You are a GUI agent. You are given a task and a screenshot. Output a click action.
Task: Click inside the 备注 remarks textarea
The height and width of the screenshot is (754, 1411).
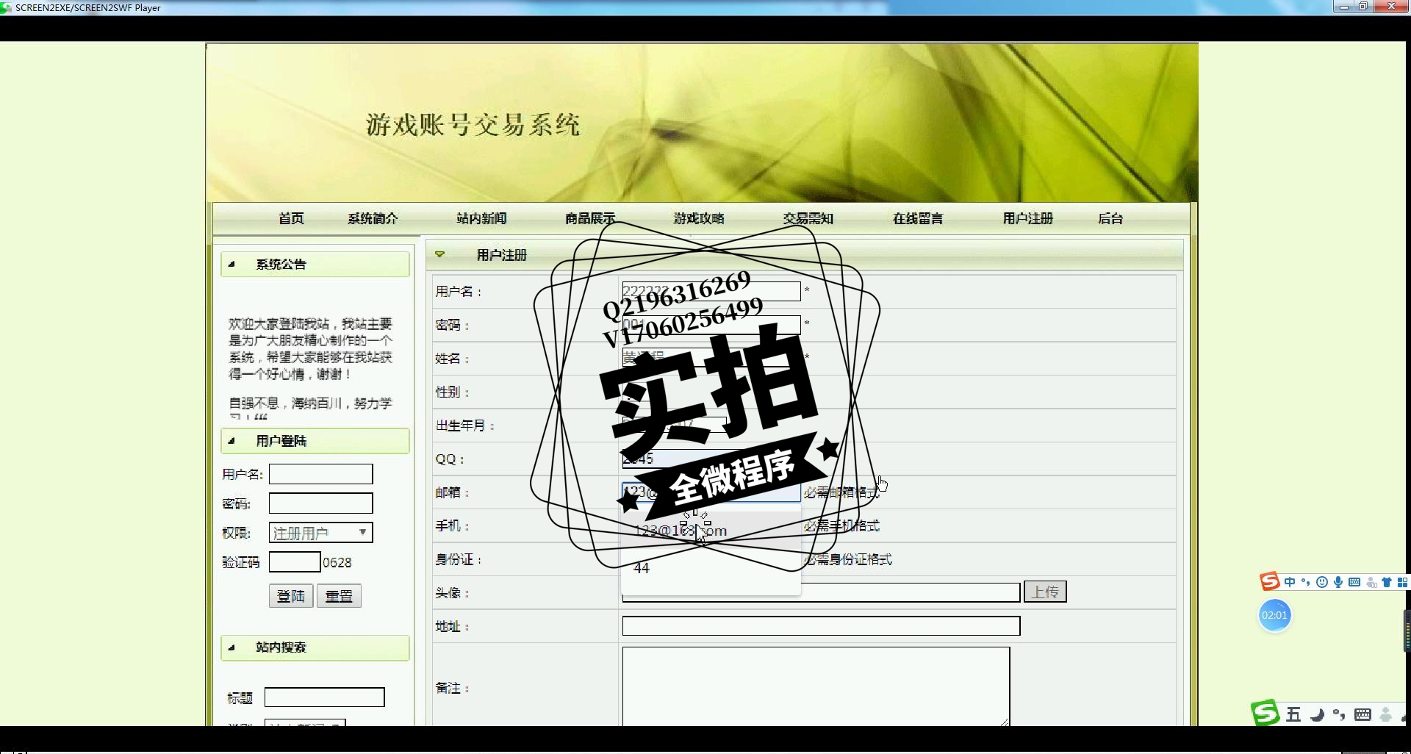[x=816, y=686]
